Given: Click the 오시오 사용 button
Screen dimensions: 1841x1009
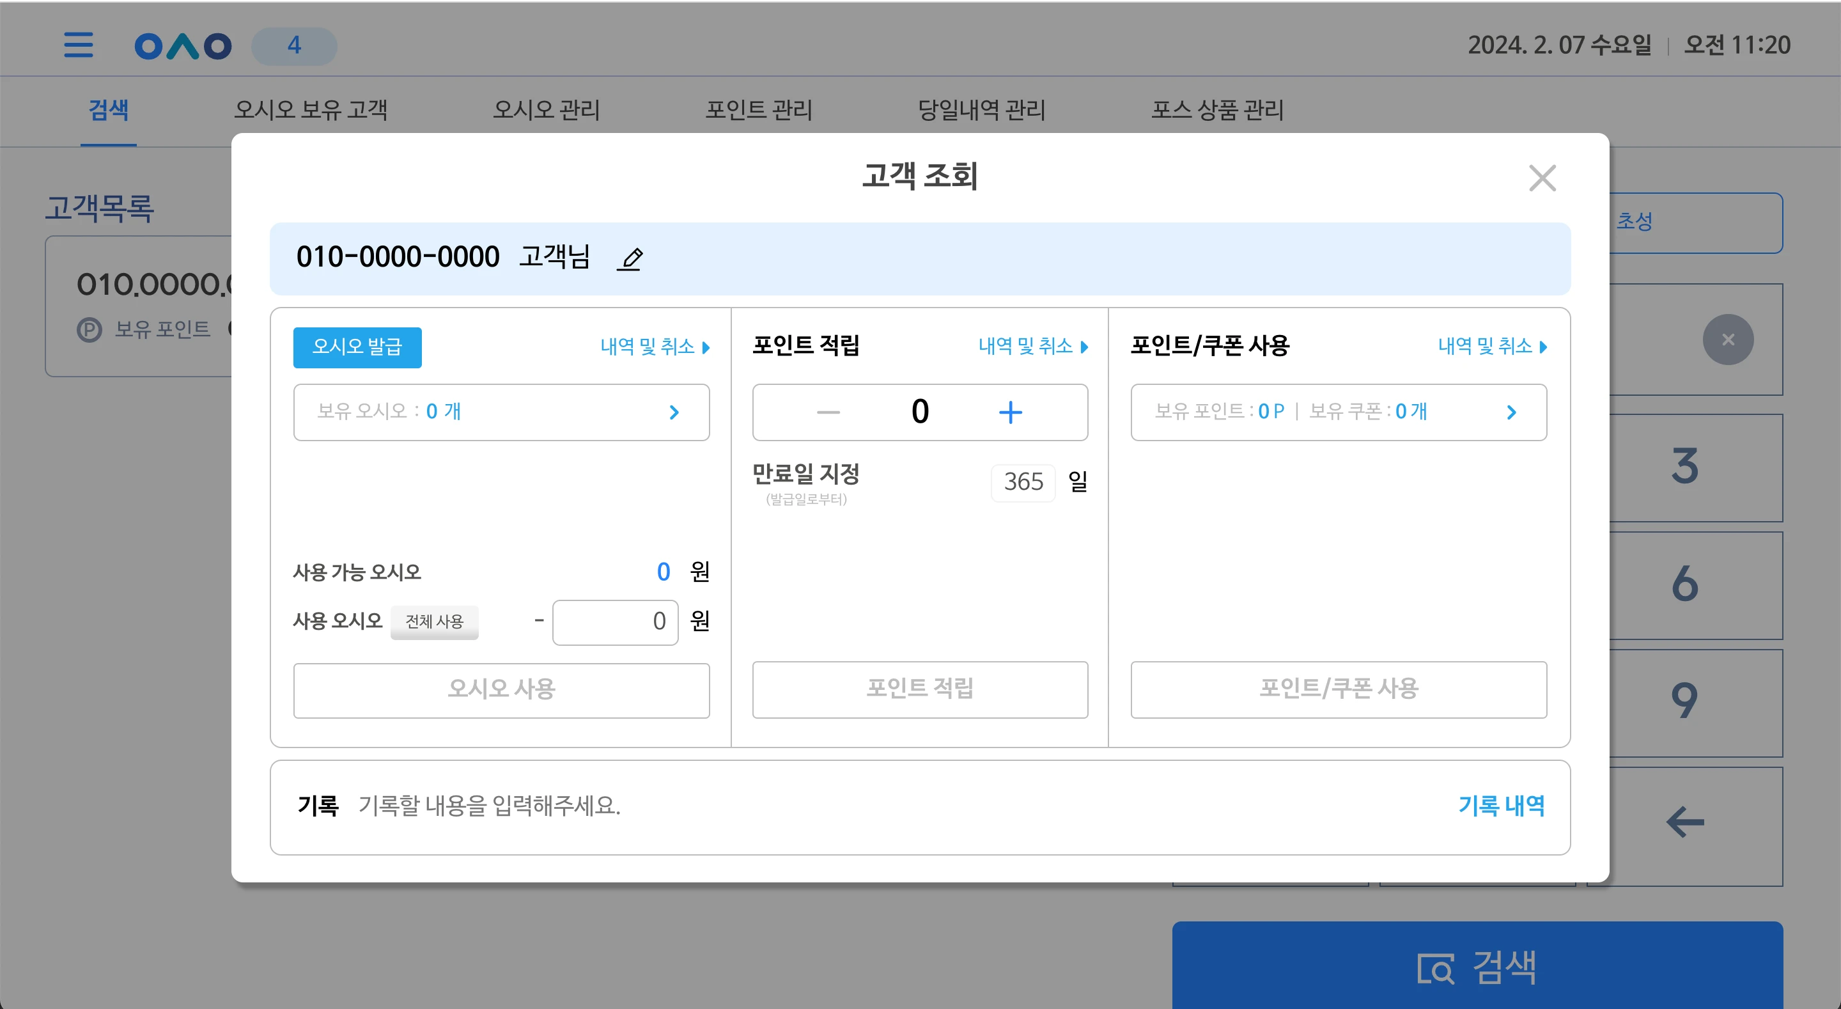Looking at the screenshot, I should pos(501,689).
